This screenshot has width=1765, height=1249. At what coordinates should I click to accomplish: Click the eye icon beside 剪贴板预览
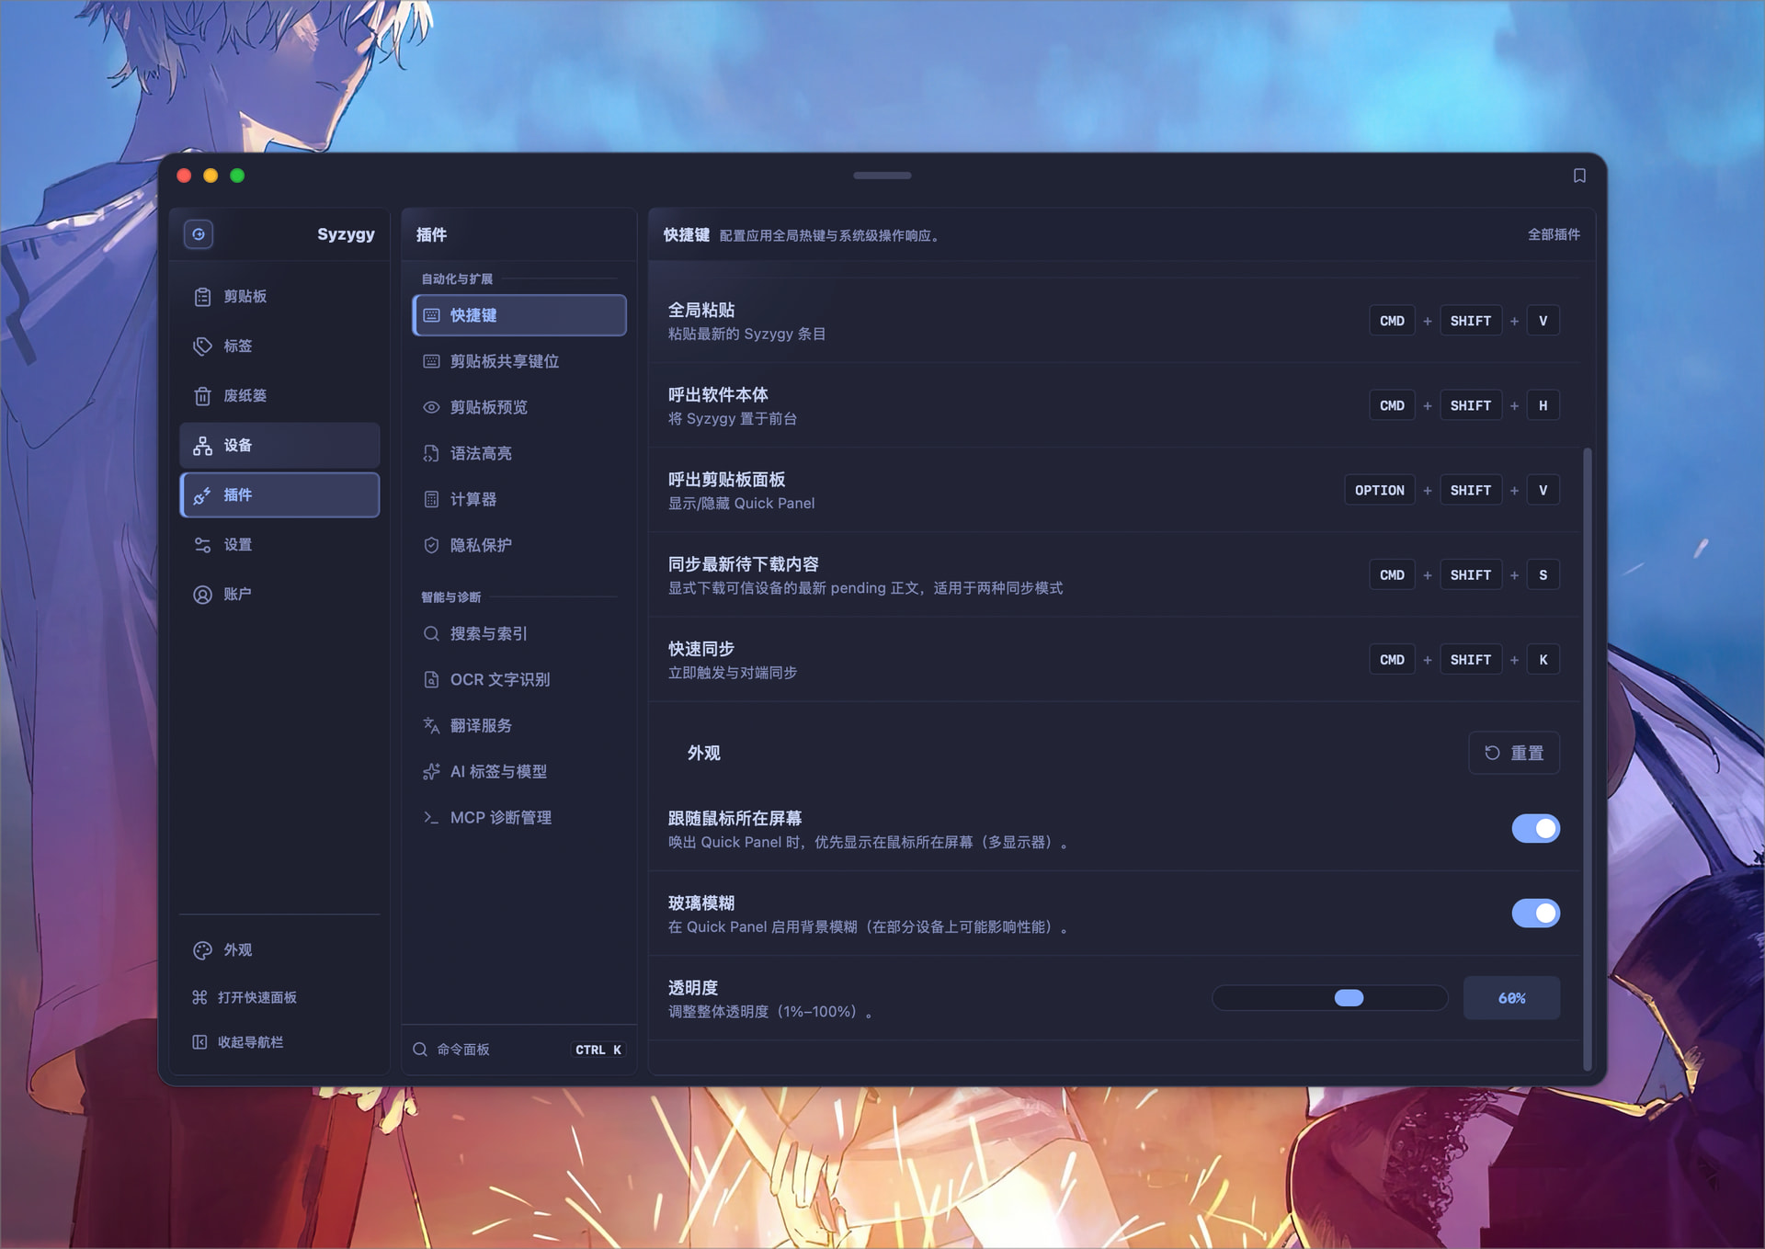pyautogui.click(x=431, y=407)
